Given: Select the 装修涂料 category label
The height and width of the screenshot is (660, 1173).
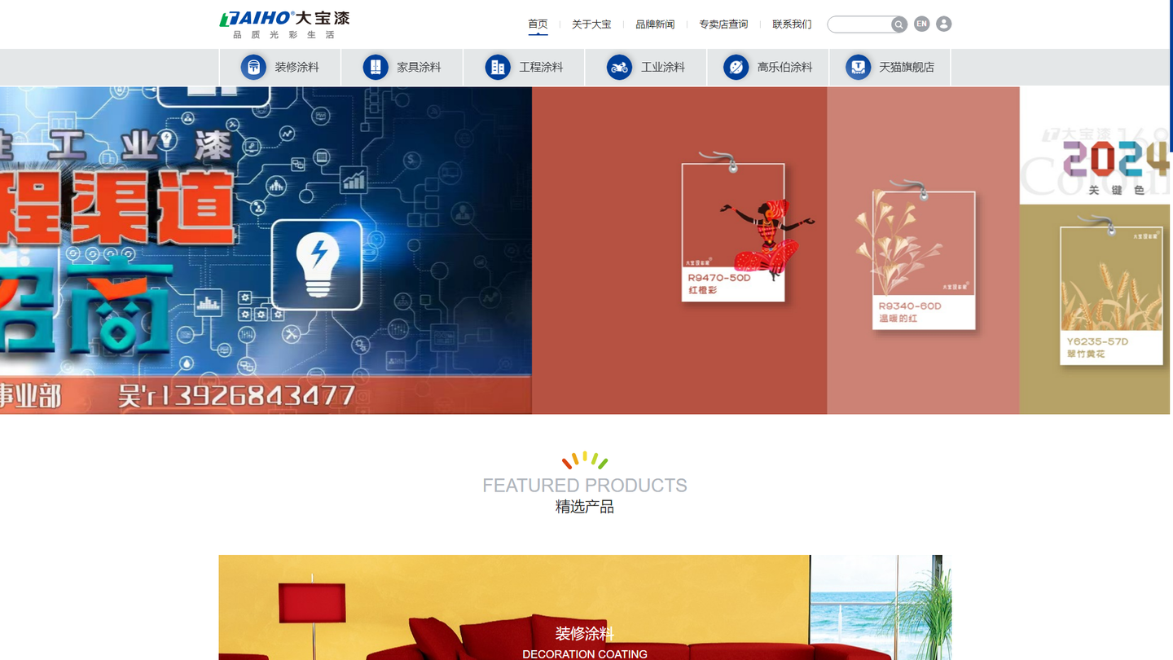Looking at the screenshot, I should tap(297, 67).
